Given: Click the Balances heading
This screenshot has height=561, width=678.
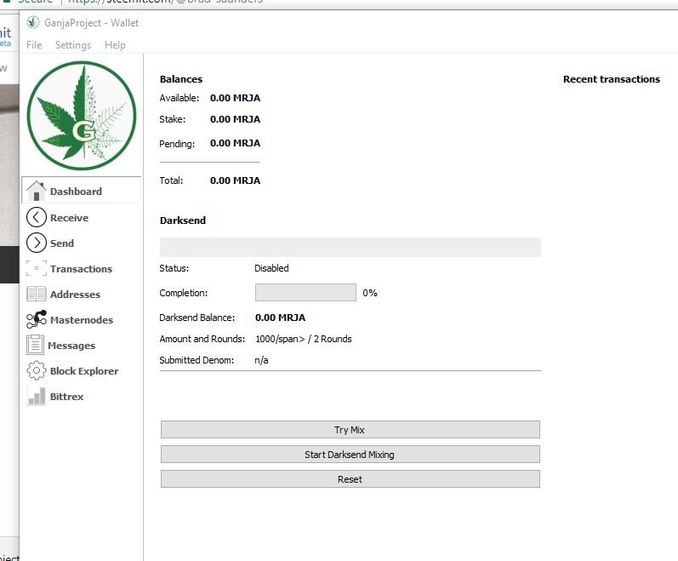Looking at the screenshot, I should 180,79.
